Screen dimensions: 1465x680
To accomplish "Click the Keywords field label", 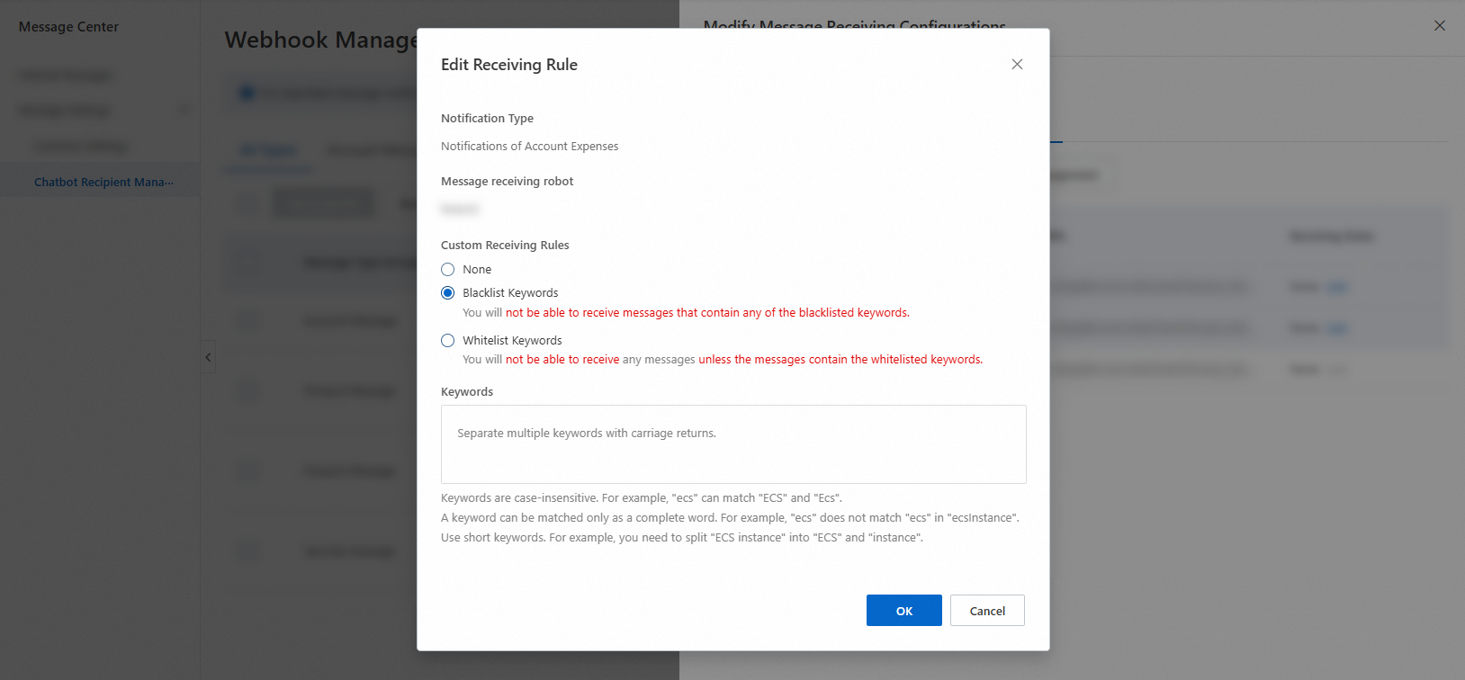I will tap(467, 391).
